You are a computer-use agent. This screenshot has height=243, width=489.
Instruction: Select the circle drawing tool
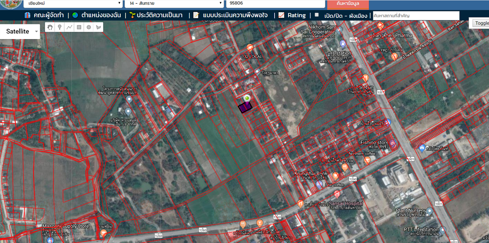[88, 27]
